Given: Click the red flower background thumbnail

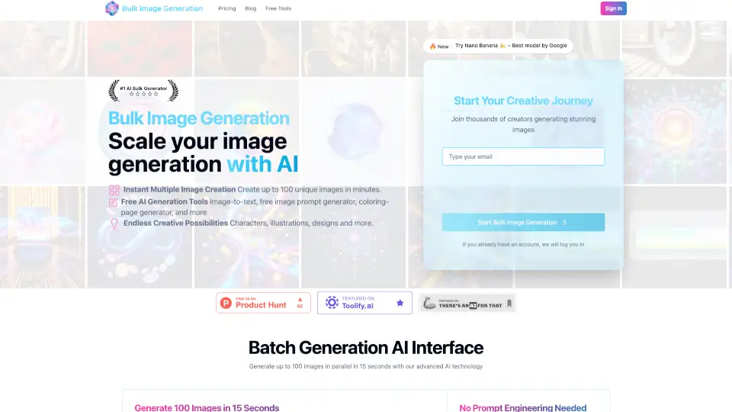Looking at the screenshot, I should click(x=140, y=49).
